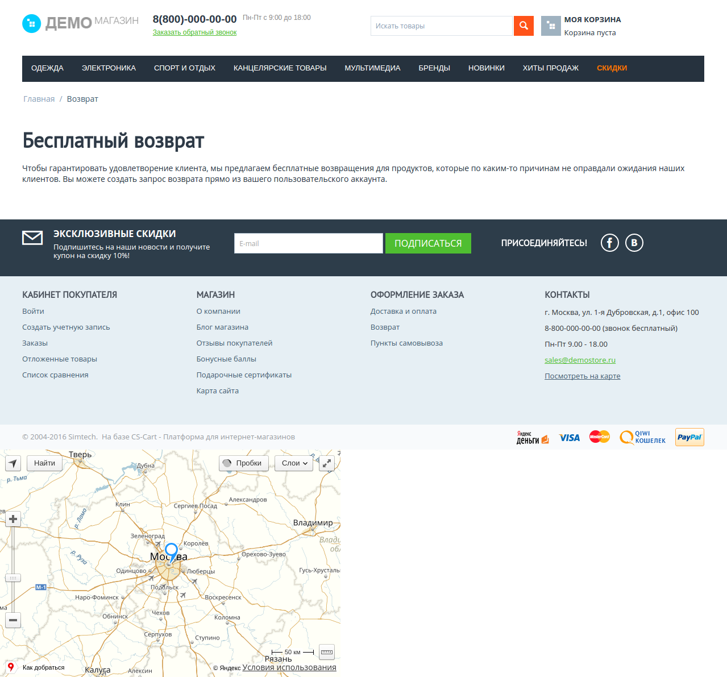This screenshot has height=677, width=727.
Task: Expand the map to fullscreen
Action: (327, 463)
